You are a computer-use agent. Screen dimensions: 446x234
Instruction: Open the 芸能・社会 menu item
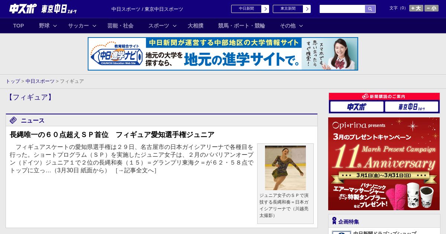[x=120, y=26]
